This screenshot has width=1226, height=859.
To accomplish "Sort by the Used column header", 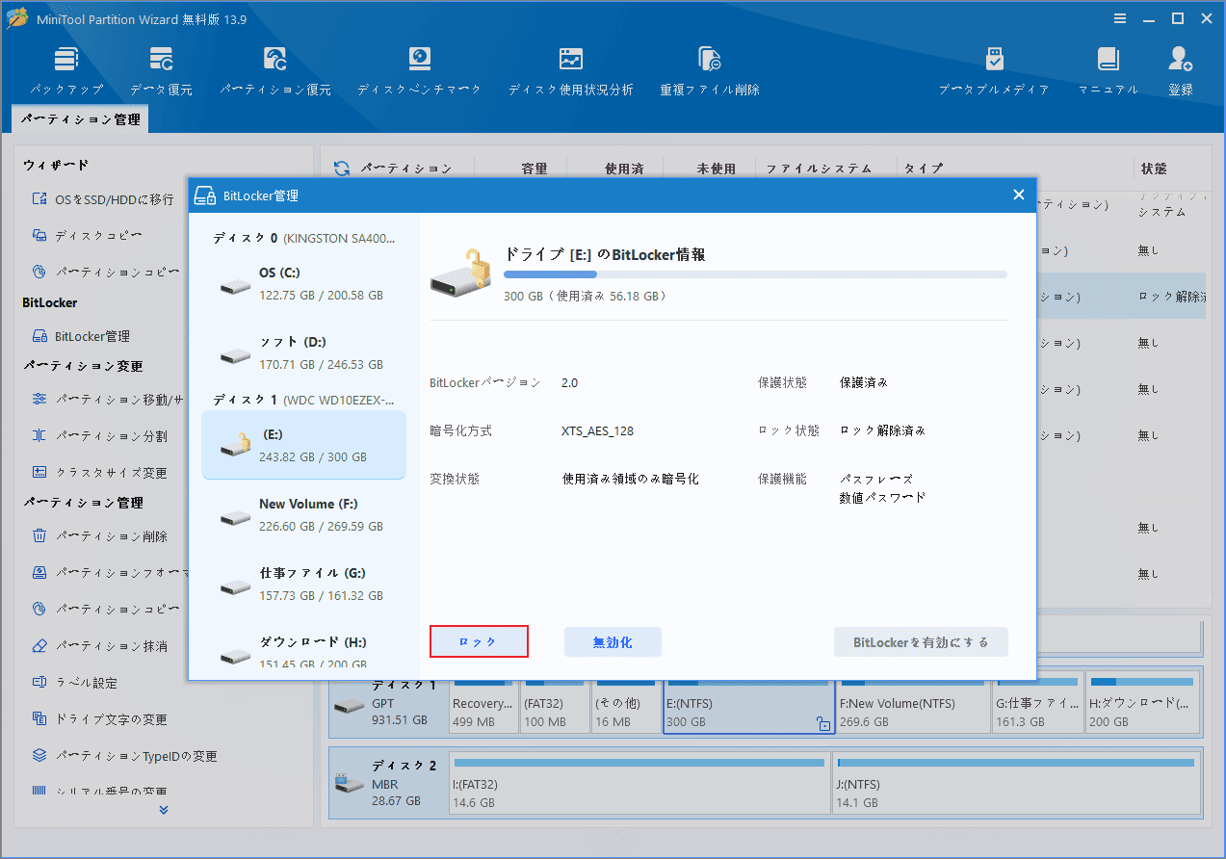I will (624, 169).
